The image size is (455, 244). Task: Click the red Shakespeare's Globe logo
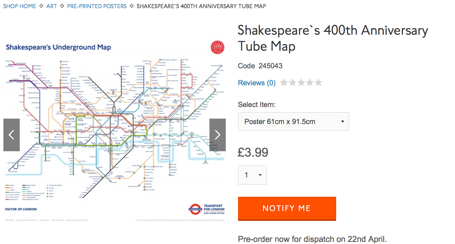[217, 47]
